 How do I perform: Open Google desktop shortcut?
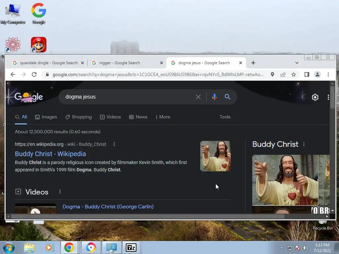pyautogui.click(x=39, y=13)
